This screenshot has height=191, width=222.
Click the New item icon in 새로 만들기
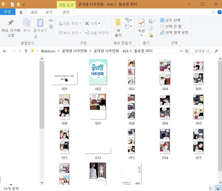pos(127,20)
